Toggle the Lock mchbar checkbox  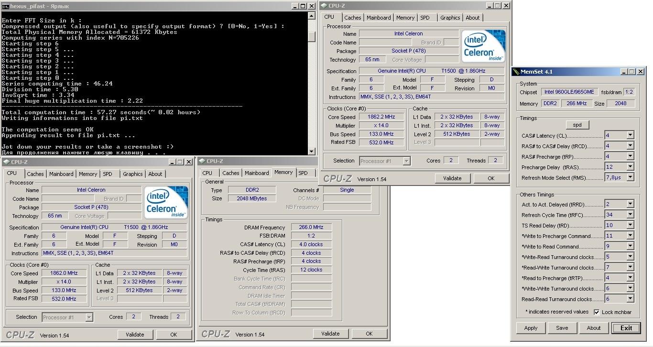point(597,312)
